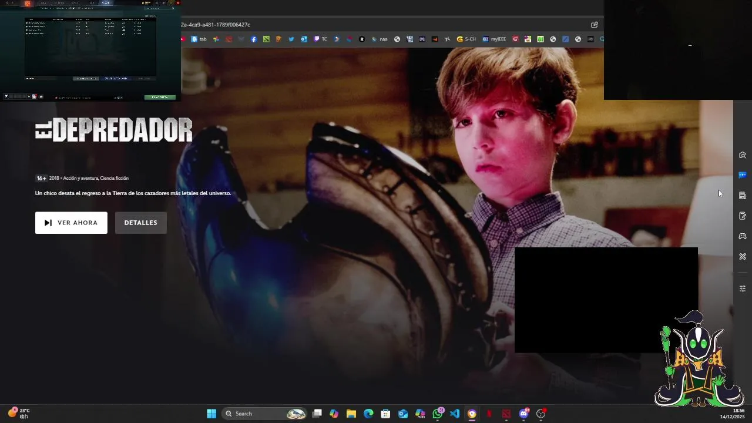Open Visual Studio Code from taskbar

click(x=455, y=414)
